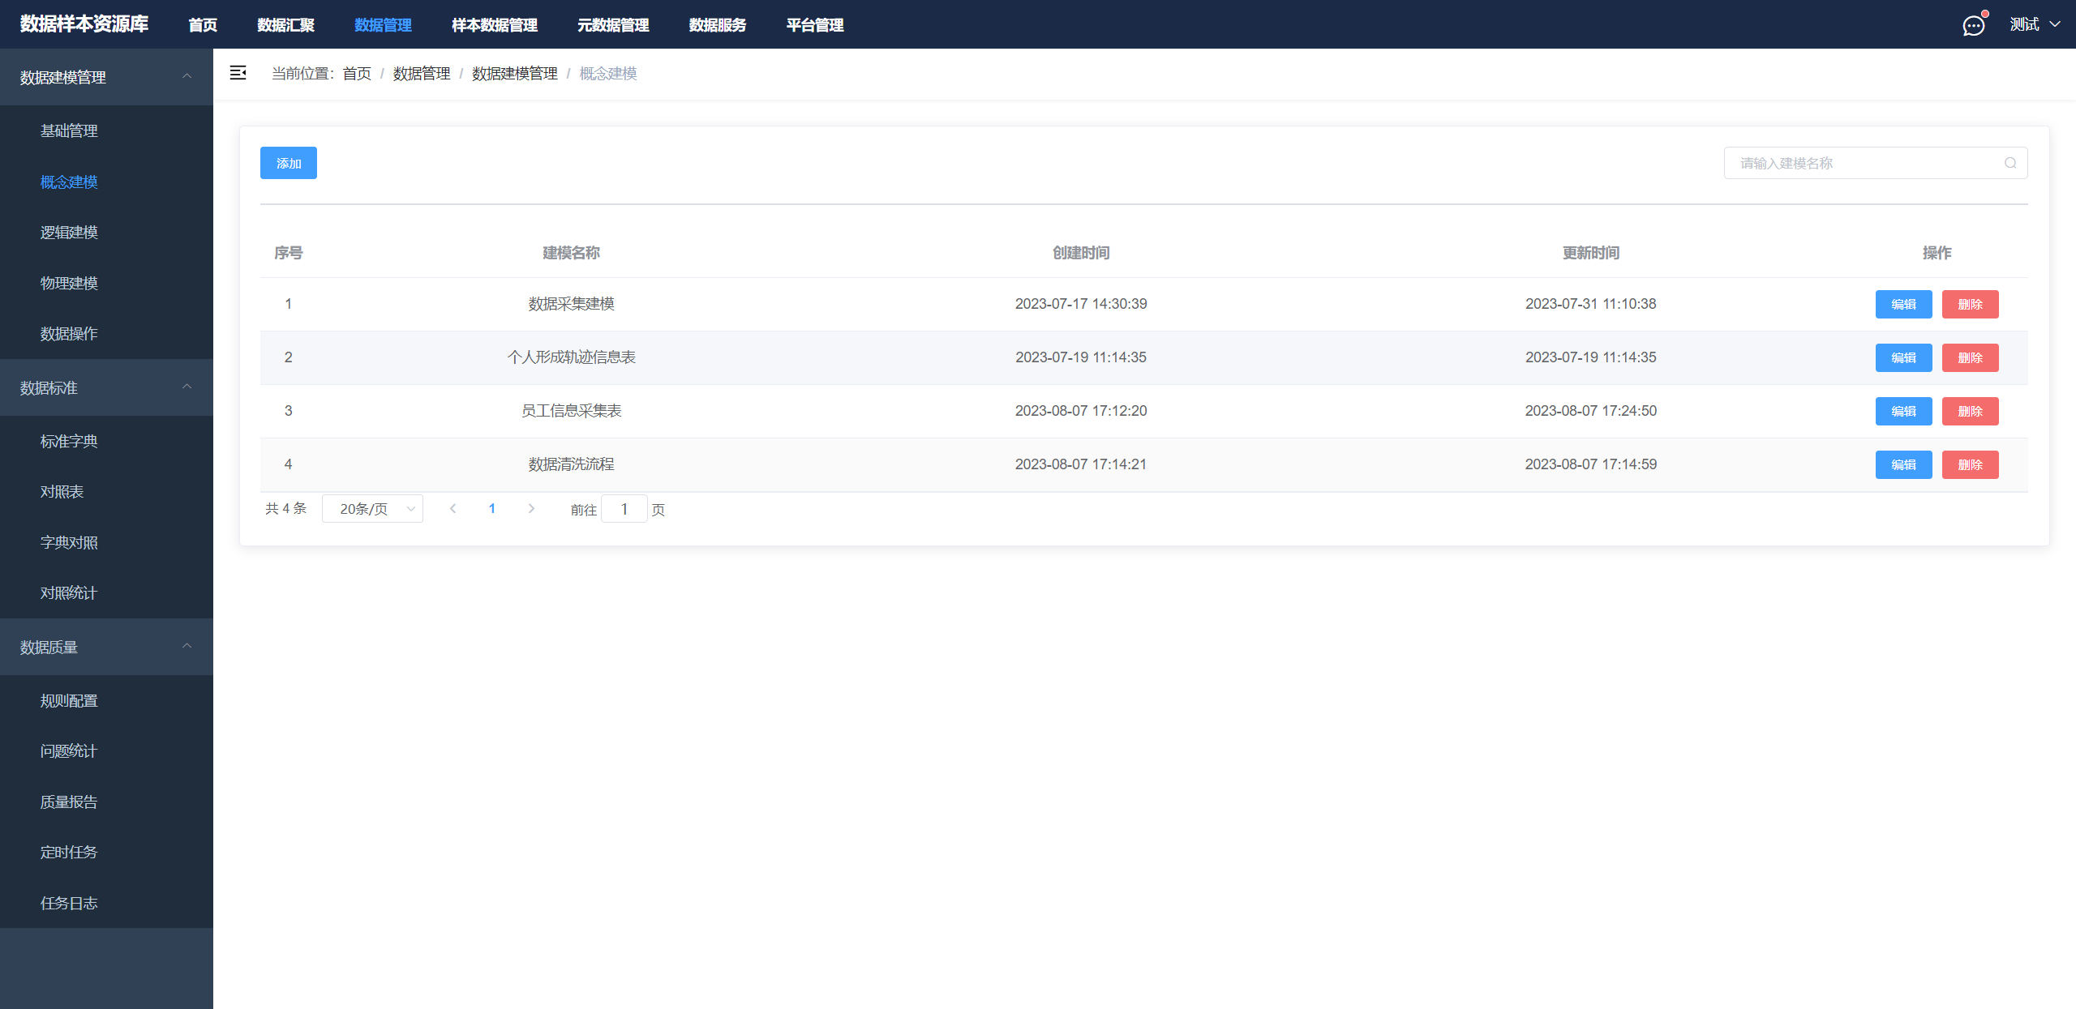This screenshot has height=1009, width=2076.
Task: Delete the 员工信息采集表 row
Action: click(1970, 411)
